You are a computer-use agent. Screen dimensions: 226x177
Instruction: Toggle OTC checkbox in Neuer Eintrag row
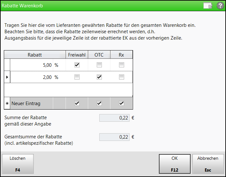99,104
